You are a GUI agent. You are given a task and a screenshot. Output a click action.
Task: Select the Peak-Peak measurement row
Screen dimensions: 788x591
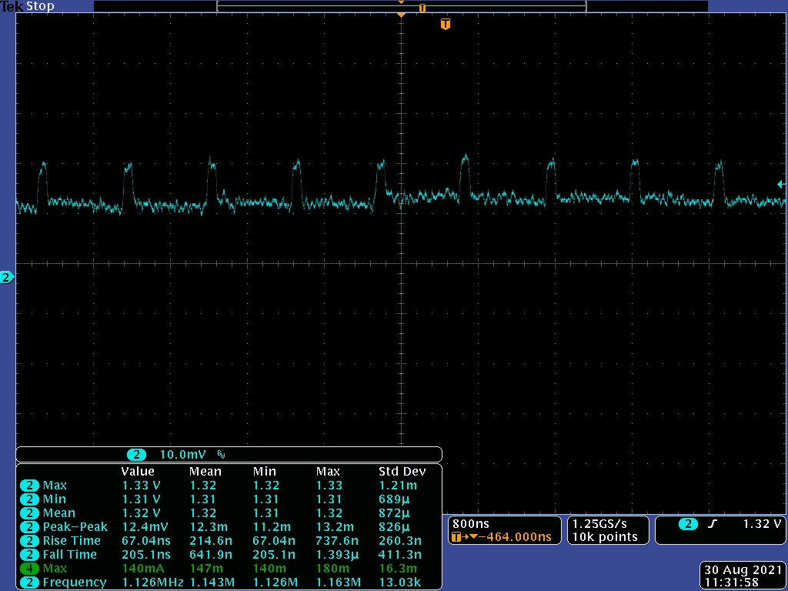[x=75, y=527]
